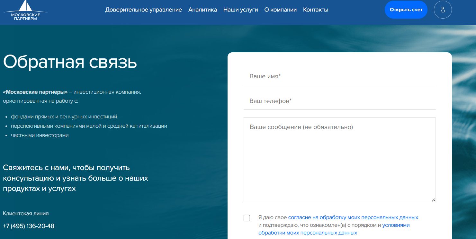Click the phone number +7 (495) 136-20-48
Screen dimensions: 476x239
[x=29, y=226]
